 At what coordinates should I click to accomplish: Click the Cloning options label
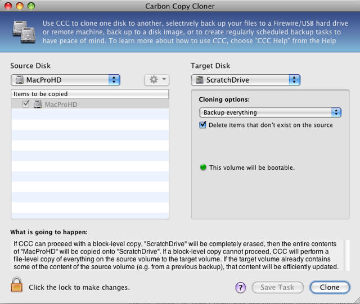pyautogui.click(x=224, y=99)
